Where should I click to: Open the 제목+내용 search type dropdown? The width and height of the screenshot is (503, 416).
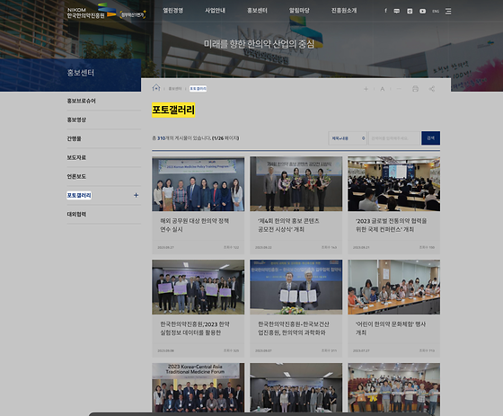coord(348,138)
